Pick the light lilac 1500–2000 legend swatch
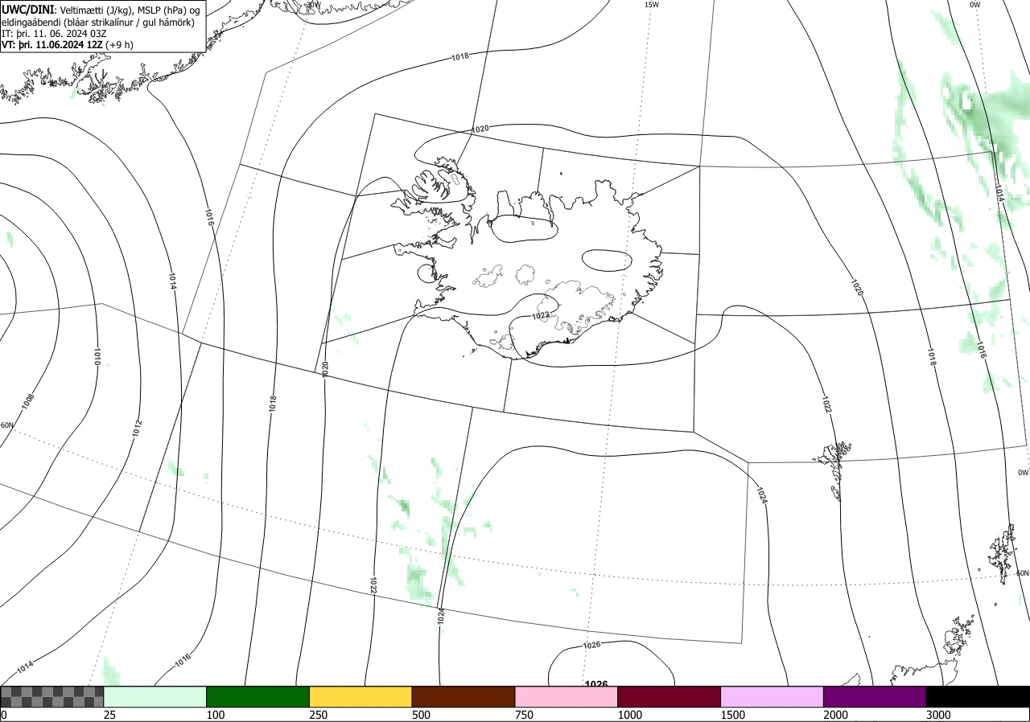 [x=772, y=696]
